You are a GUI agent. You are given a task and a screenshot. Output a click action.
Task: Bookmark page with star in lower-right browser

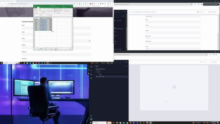(206, 54)
